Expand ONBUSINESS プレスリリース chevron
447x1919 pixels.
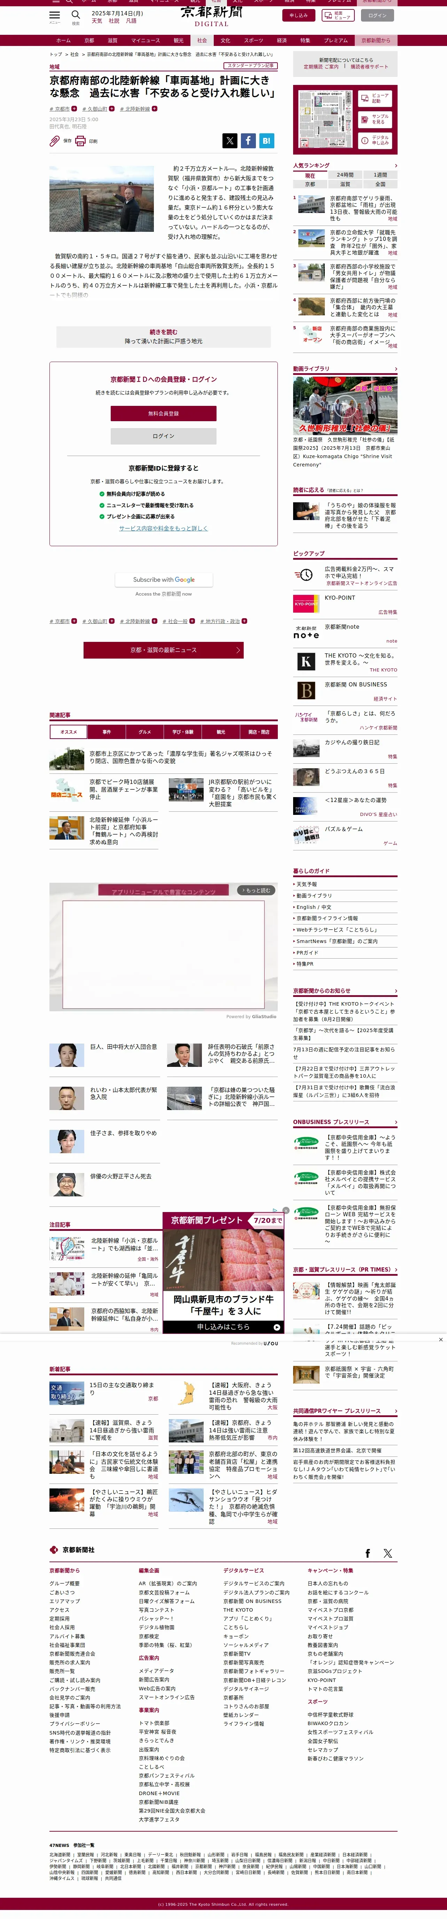[395, 1122]
